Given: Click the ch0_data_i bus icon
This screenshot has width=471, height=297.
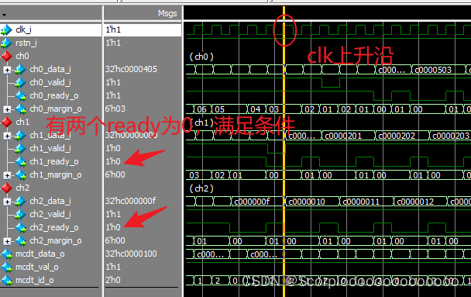Looking at the screenshot, I should point(20,70).
